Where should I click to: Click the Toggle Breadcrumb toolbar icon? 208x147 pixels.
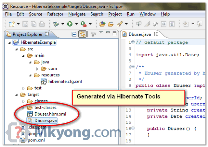139,24
